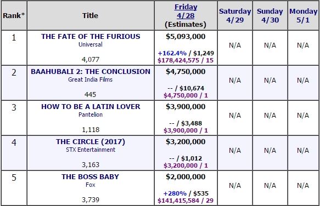Select the Sunday 4/30 column header
This screenshot has width=320, height=206.
click(x=270, y=15)
